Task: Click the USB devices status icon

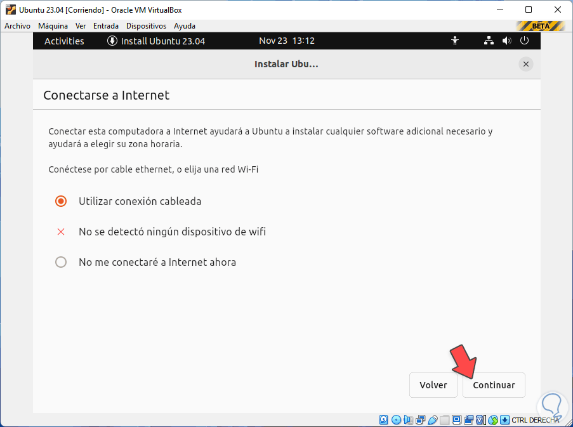Action: pos(433,419)
